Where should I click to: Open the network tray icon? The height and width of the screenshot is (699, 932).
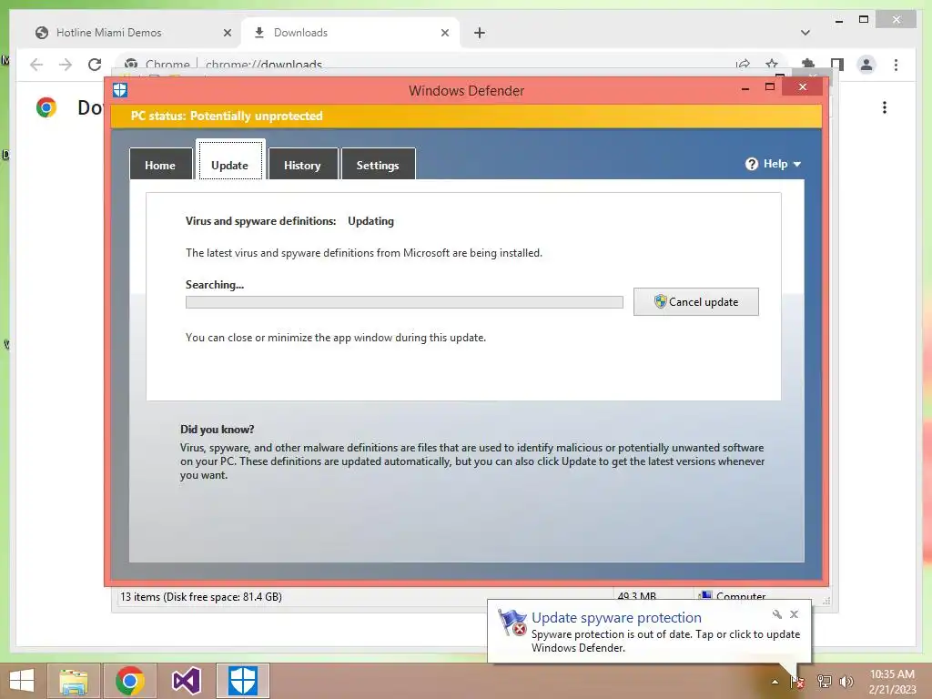click(x=824, y=682)
